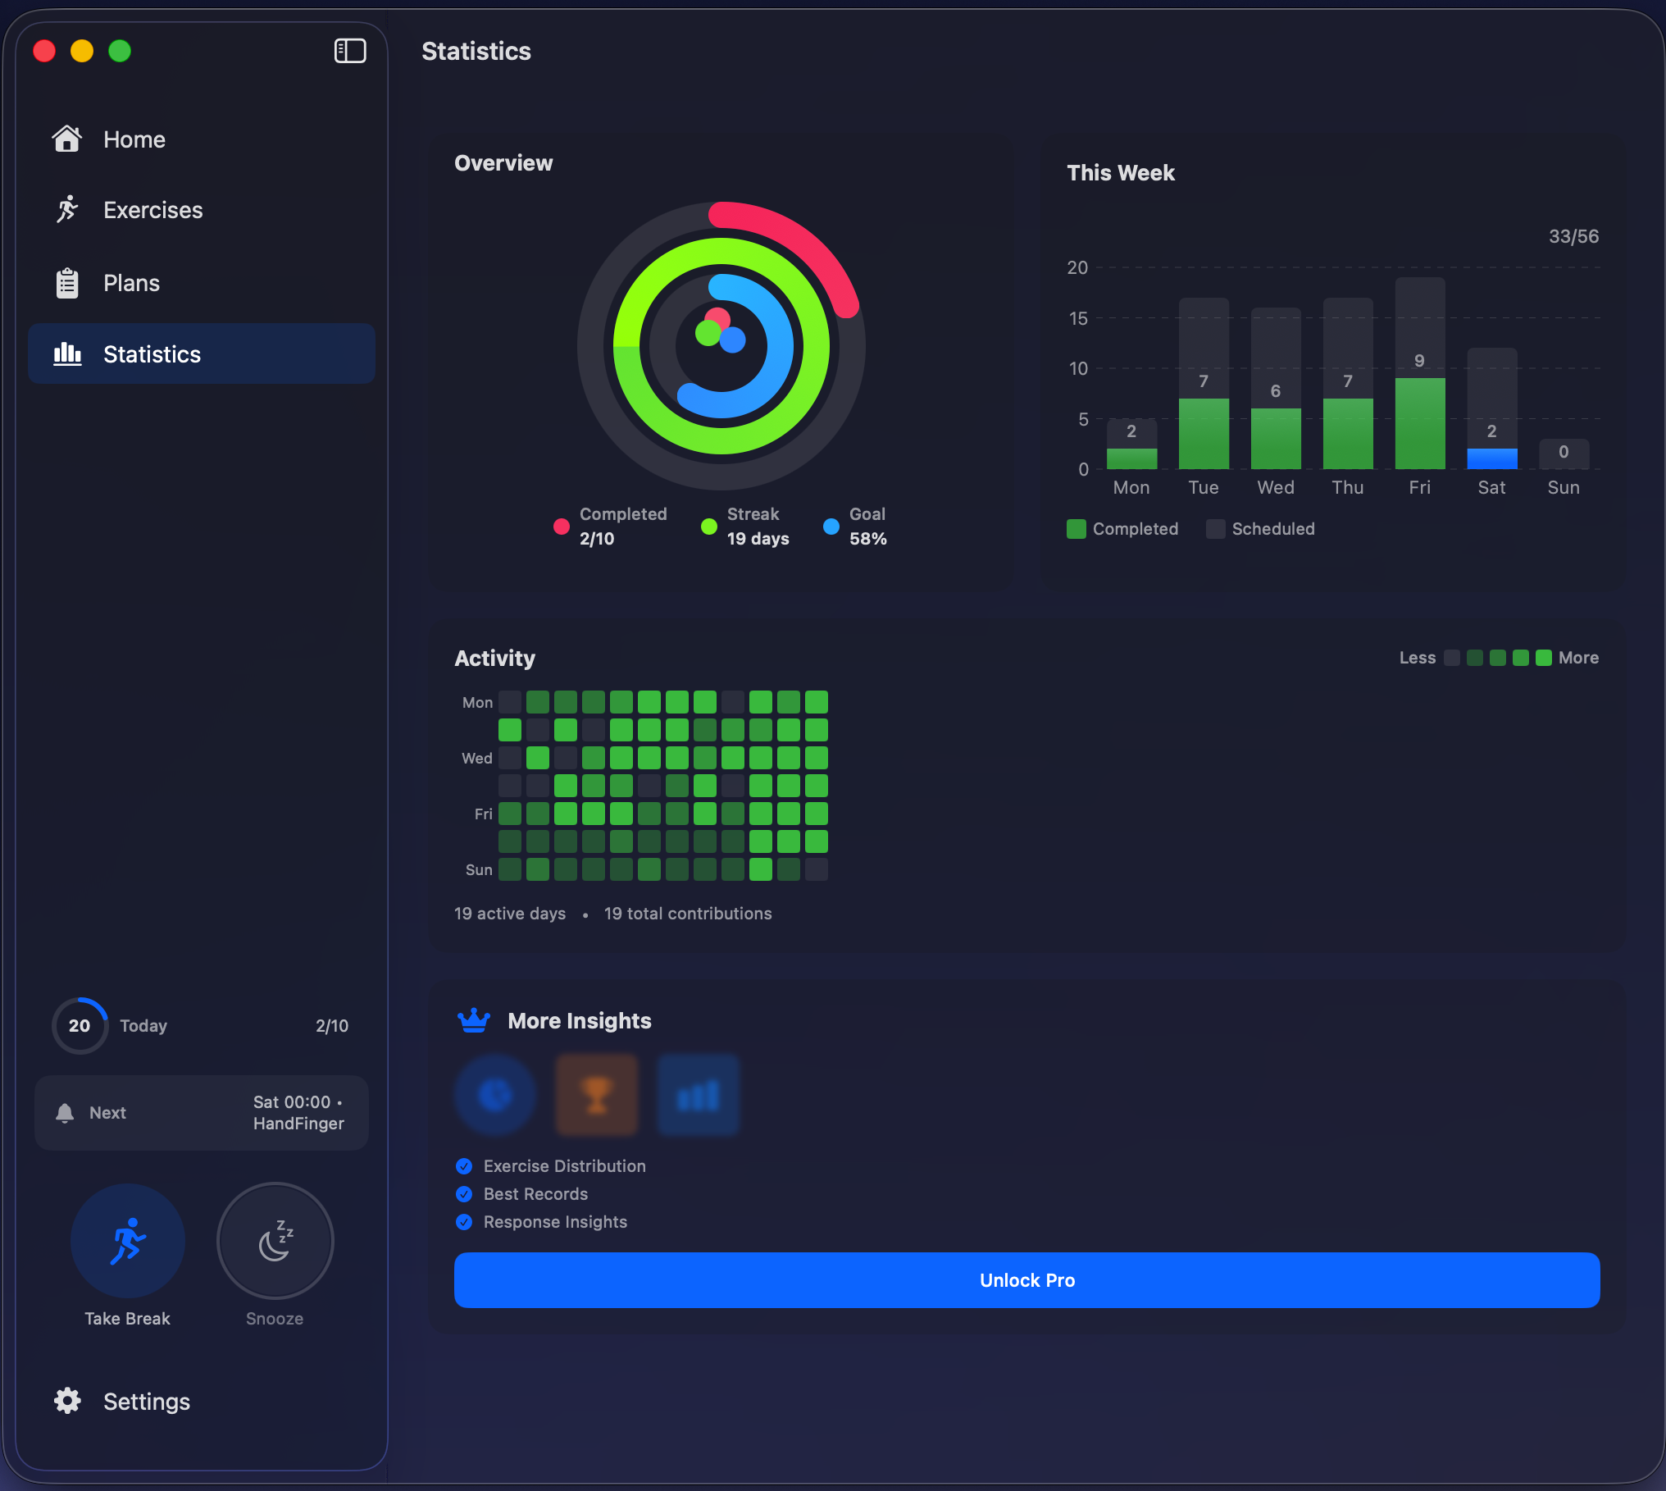The width and height of the screenshot is (1666, 1491).
Task: Open Settings via the gear icon
Action: [67, 1401]
